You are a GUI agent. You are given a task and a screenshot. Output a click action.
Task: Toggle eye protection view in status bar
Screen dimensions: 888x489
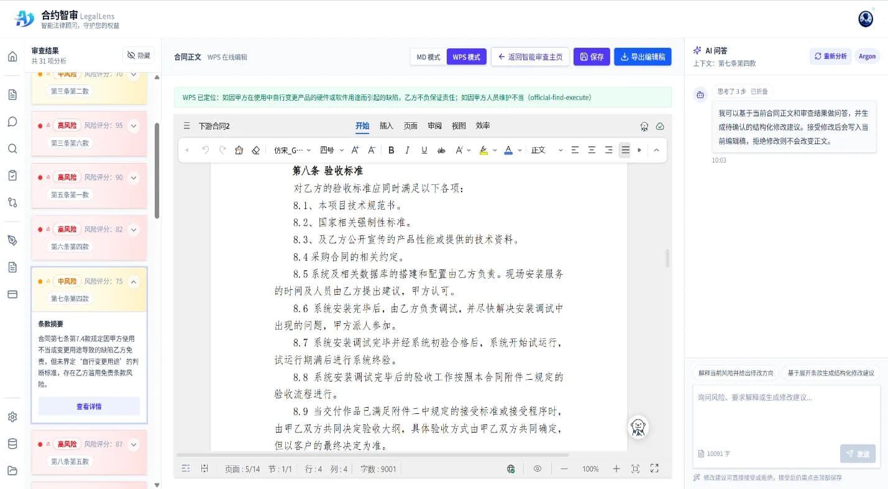click(x=538, y=469)
